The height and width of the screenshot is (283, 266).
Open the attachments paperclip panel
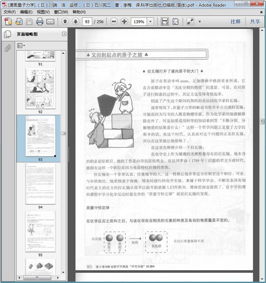(x=8, y=48)
